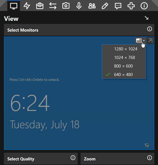Open the plus cross extras tab

point(131,6)
